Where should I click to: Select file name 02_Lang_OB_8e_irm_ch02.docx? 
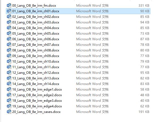[x=36, y=17]
